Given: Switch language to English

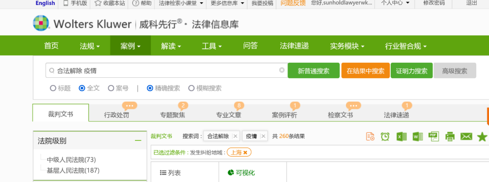Looking at the screenshot, I should click(45, 3).
